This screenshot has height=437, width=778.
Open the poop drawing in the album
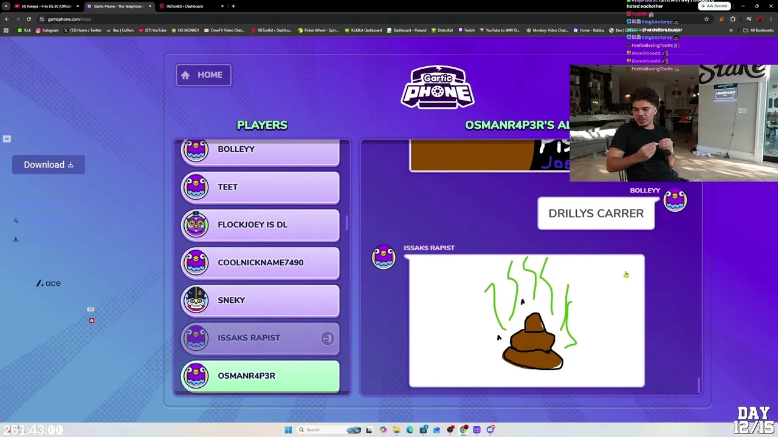[x=527, y=320]
